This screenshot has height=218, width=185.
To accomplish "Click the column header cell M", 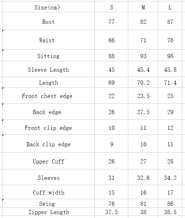I will (143, 7).
